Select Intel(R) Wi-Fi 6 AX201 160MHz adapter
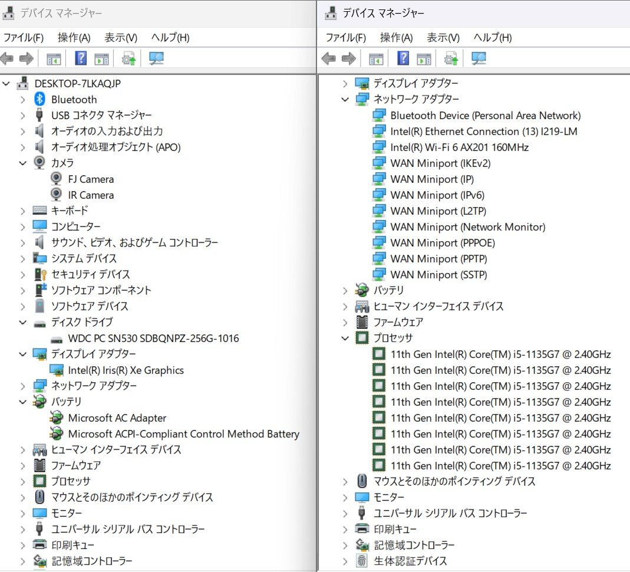The width and height of the screenshot is (630, 572). point(459,147)
